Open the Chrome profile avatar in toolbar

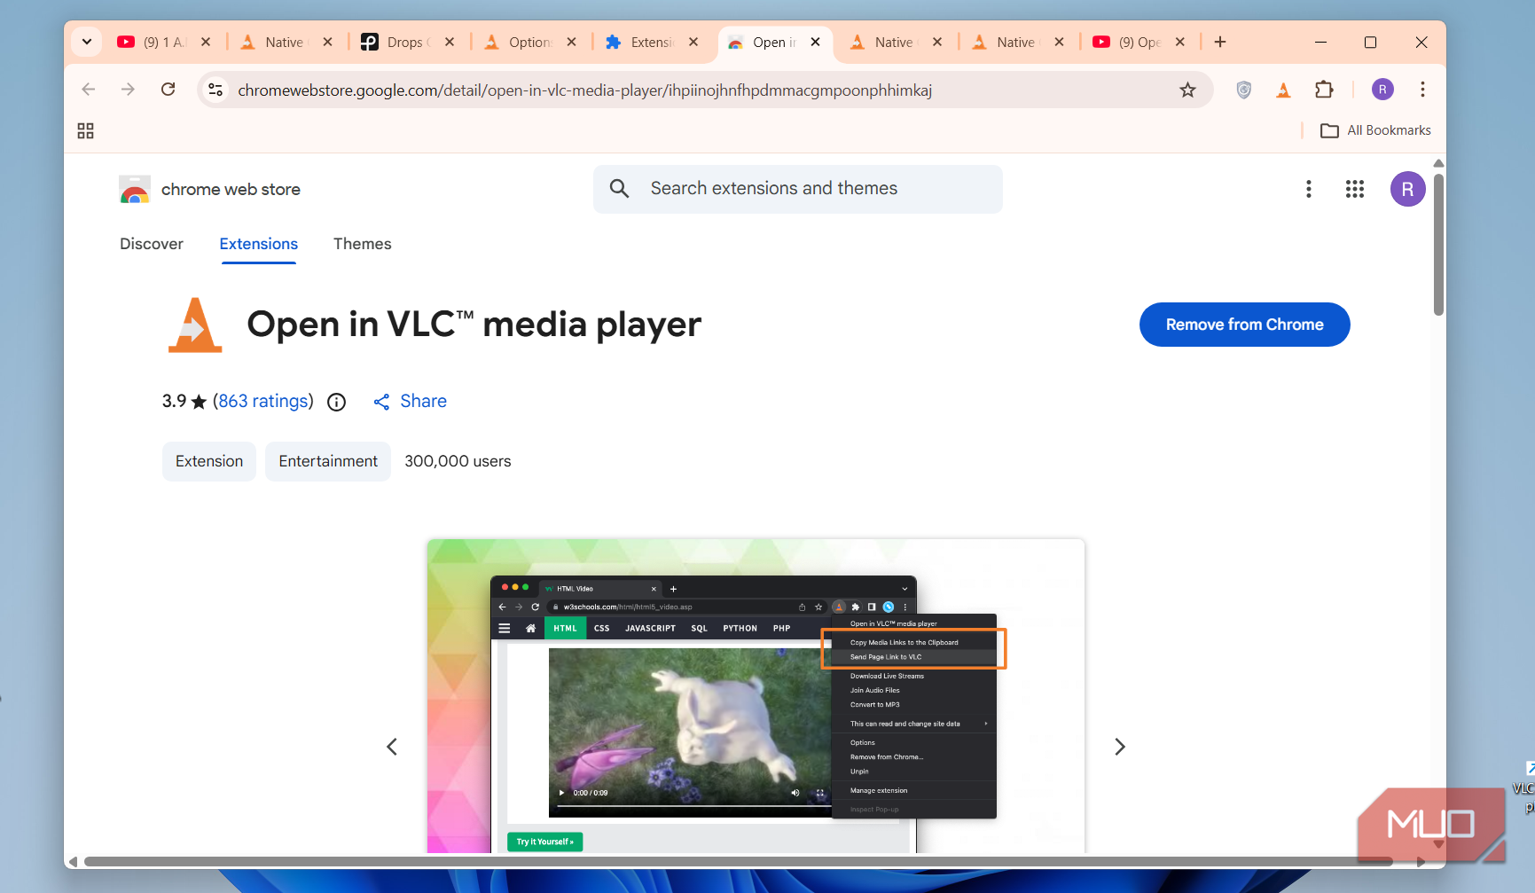(x=1382, y=90)
